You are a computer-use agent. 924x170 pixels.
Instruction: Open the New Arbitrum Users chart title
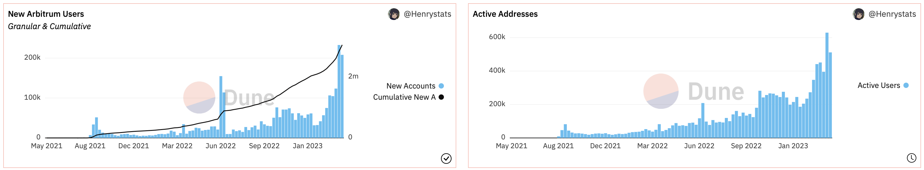pyautogui.click(x=46, y=14)
